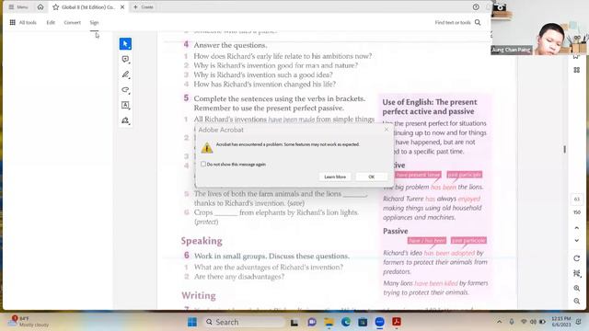Open File Explorer on taskbar
Screen dimensions: 589x331
[x=329, y=322]
